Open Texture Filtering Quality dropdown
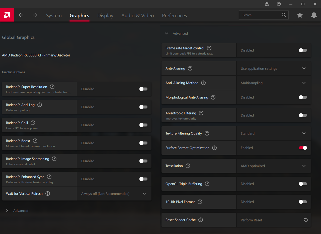The image size is (321, 234). pos(274,133)
